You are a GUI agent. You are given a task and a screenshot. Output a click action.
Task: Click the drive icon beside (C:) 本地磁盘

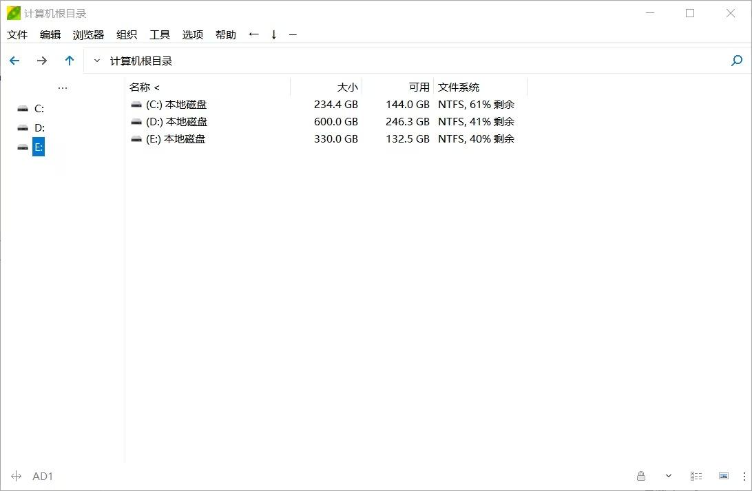[x=136, y=105]
